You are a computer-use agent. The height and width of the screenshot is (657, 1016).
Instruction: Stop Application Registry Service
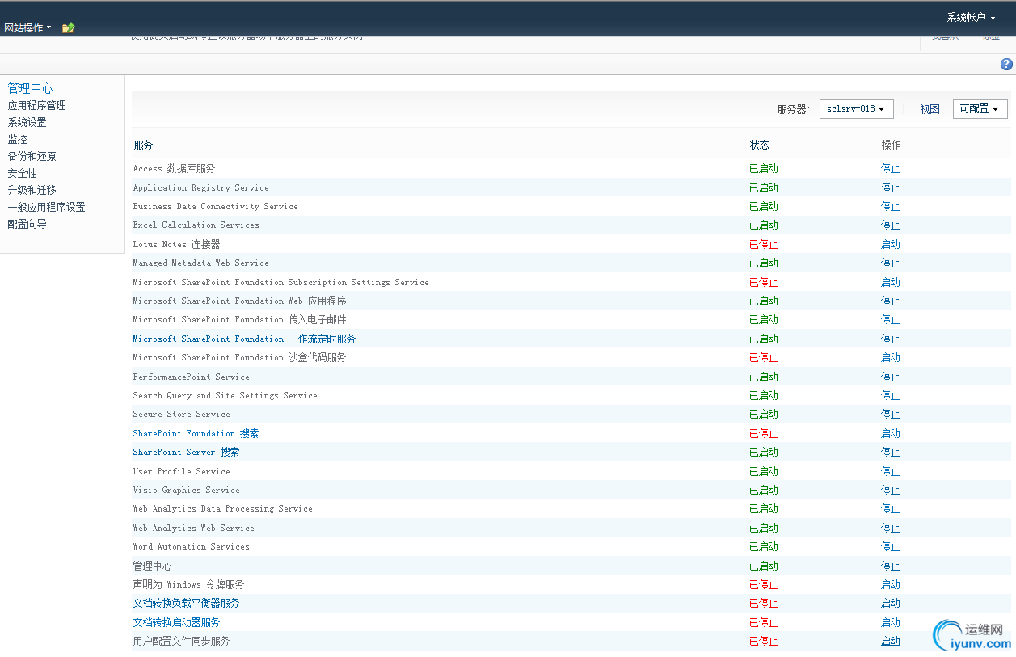[x=890, y=187]
